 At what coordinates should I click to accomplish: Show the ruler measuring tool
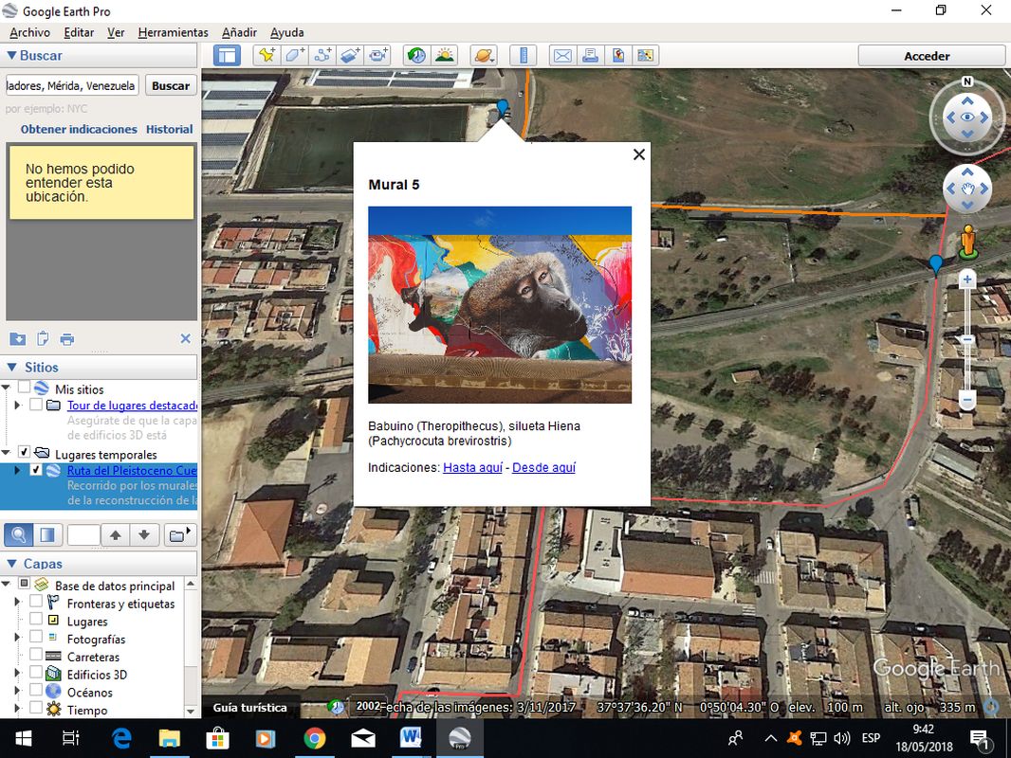[x=523, y=55]
